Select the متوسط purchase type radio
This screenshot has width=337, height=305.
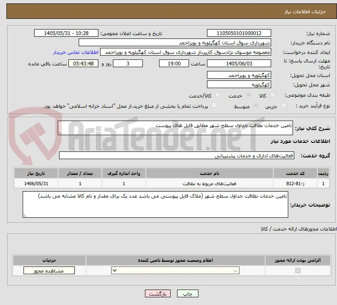coord(256,106)
